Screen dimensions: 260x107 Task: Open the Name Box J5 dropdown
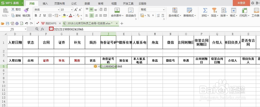25,29
